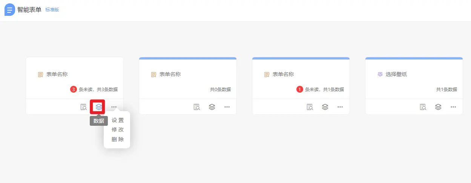Open the data layers icon on the card with 1 unread
This screenshot has width=471, height=183.
325,107
